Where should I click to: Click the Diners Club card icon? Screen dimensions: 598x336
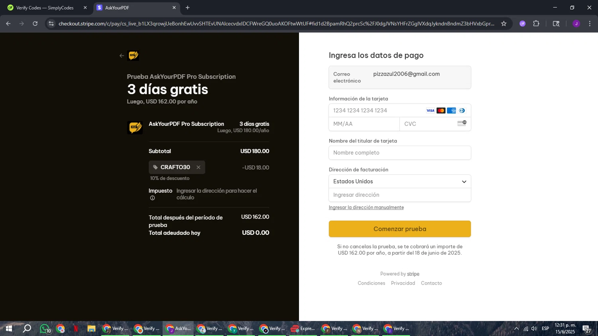[x=462, y=111]
